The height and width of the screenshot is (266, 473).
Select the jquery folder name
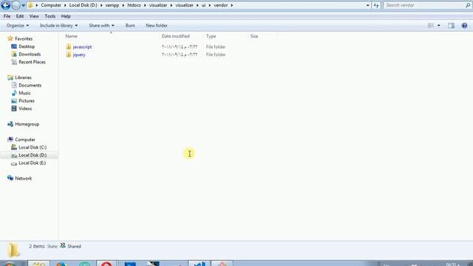[79, 55]
